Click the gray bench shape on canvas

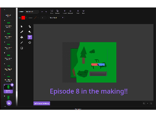click(98, 74)
